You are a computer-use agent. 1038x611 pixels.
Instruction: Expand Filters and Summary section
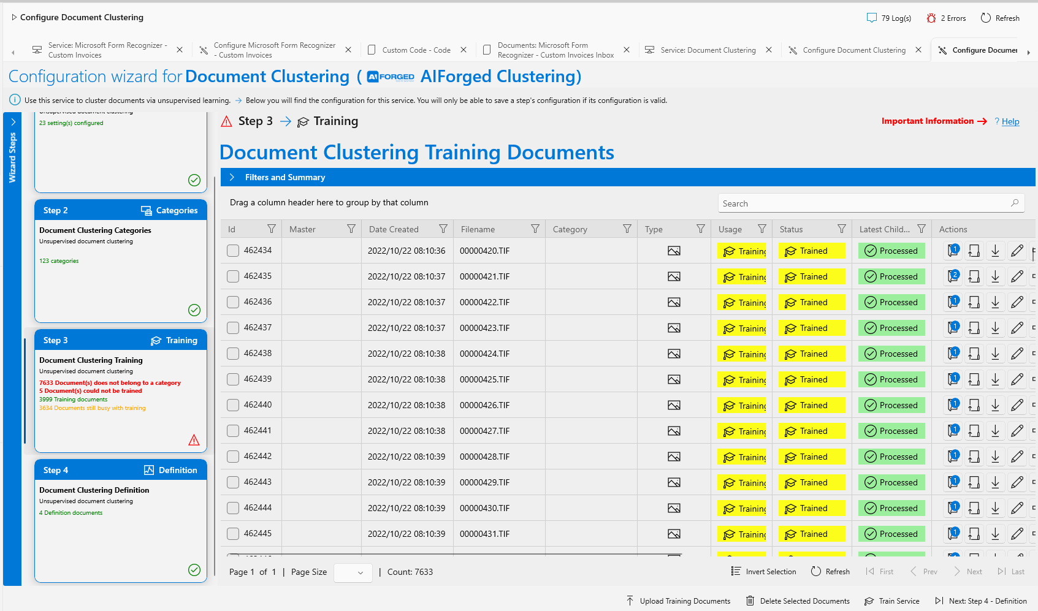pos(232,177)
